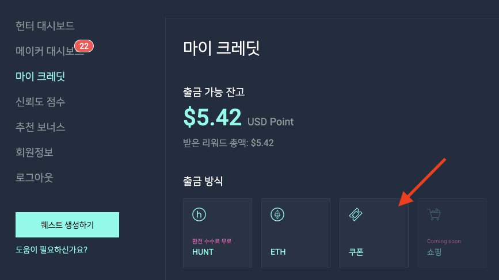The width and height of the screenshot is (499, 280).
Task: Go to 신뢰도 점수 page
Action: 40,102
